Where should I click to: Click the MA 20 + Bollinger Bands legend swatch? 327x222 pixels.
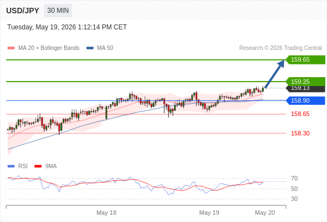point(11,48)
